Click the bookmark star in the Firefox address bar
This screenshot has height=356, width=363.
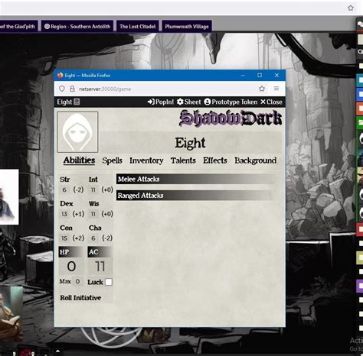(x=262, y=89)
